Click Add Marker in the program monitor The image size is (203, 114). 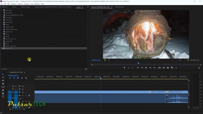(x=124, y=68)
